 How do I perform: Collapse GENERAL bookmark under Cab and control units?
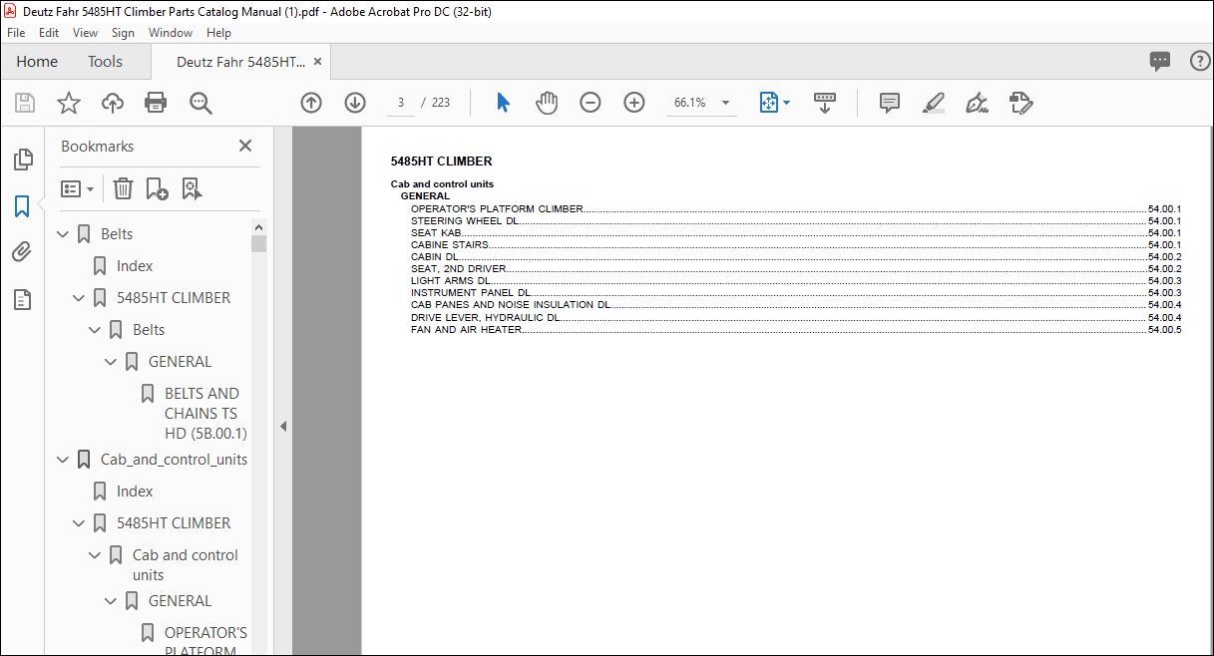(x=112, y=601)
